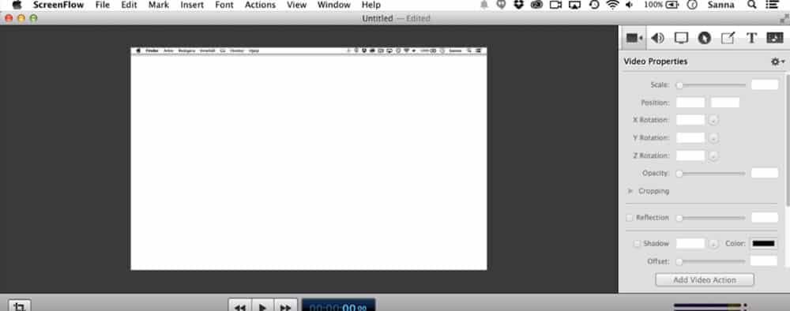
Task: Open the Callout properties icon
Action: click(x=705, y=38)
